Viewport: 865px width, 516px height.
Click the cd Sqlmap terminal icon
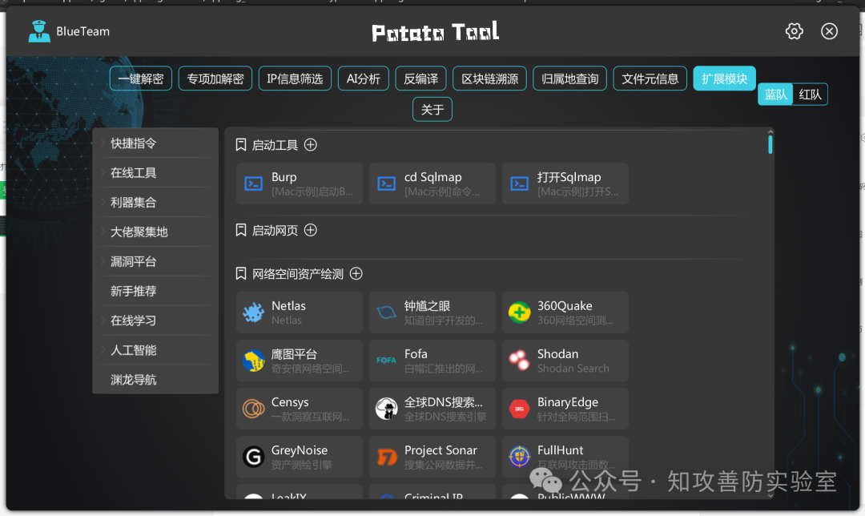point(387,183)
